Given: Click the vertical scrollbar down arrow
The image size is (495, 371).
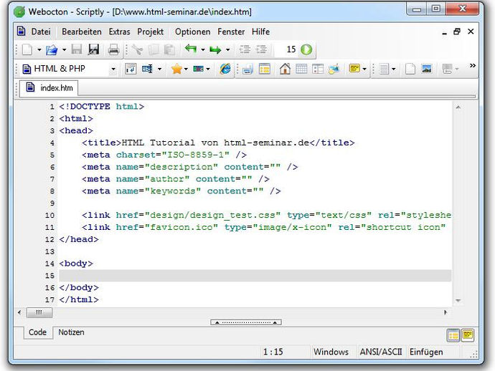Looking at the screenshot, I should (458, 300).
